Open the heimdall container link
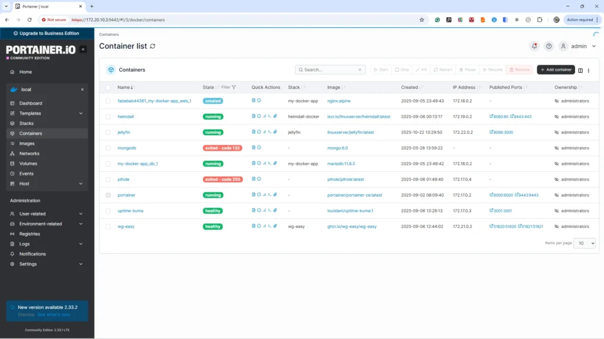Screen dimensions: 604x339 point(126,117)
